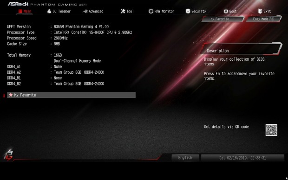Click the '2900MHz' value
The image size is (288, 180).
click(x=60, y=38)
